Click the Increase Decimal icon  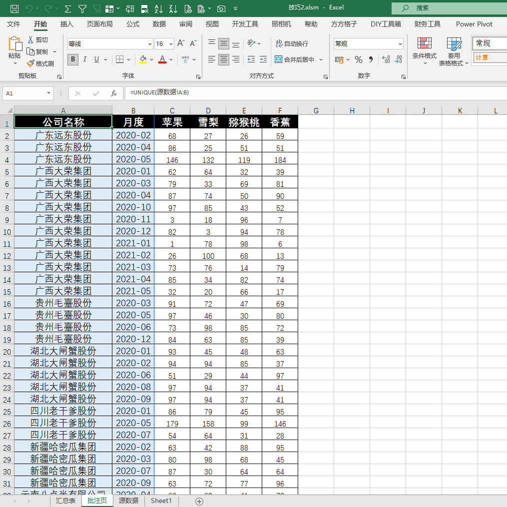[x=386, y=59]
